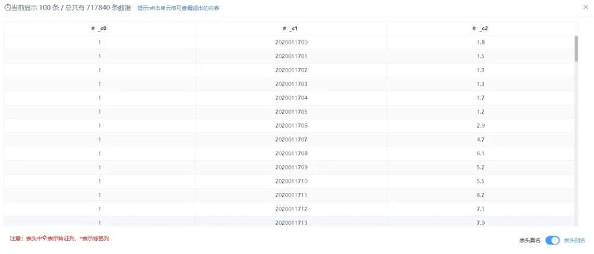Click the cell 2020011713
Image resolution: width=594 pixels, height=254 pixels.
point(291,221)
